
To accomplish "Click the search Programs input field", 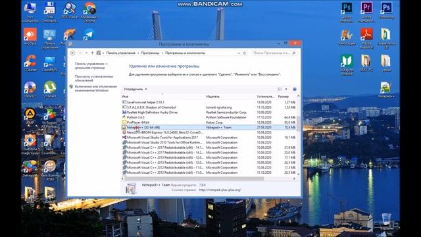I will click(x=272, y=53).
